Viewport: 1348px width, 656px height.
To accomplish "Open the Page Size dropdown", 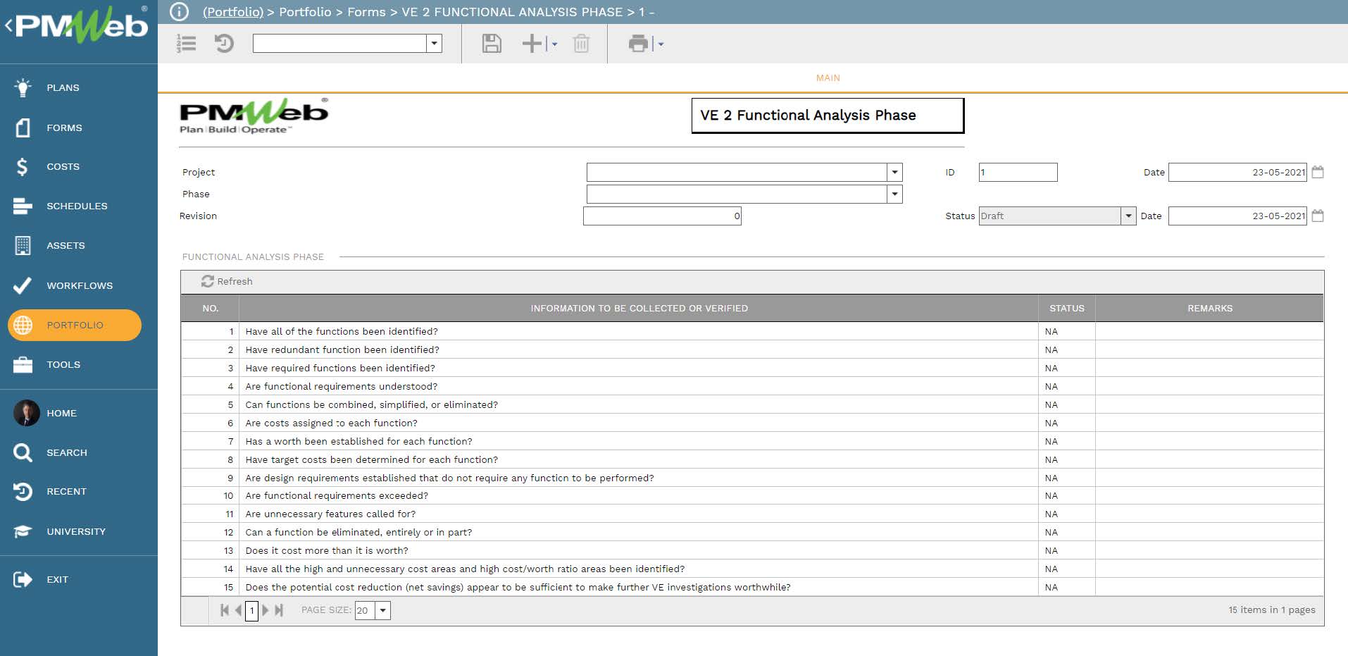I will point(382,610).
